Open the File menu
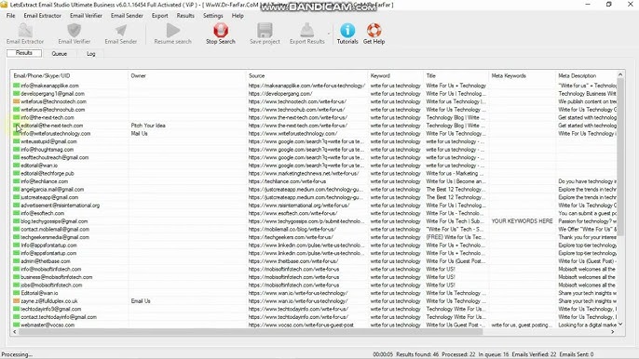Screen dimensions: 639x359 pos(10,16)
